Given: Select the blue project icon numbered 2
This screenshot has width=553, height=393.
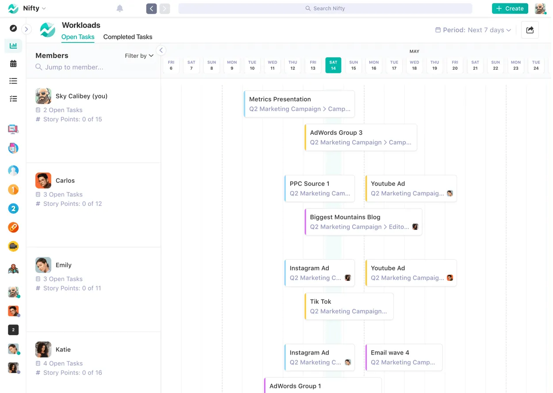Looking at the screenshot, I should [13, 208].
